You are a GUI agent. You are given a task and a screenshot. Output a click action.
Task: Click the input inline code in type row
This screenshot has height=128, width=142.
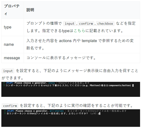(70, 24)
